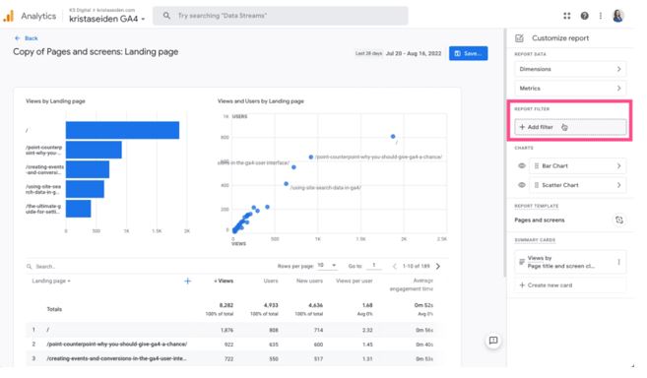Open the help question mark icon
647x378 pixels.
tap(584, 16)
